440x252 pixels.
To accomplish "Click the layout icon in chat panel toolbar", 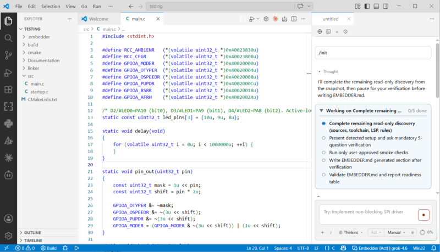I will coord(328,32).
